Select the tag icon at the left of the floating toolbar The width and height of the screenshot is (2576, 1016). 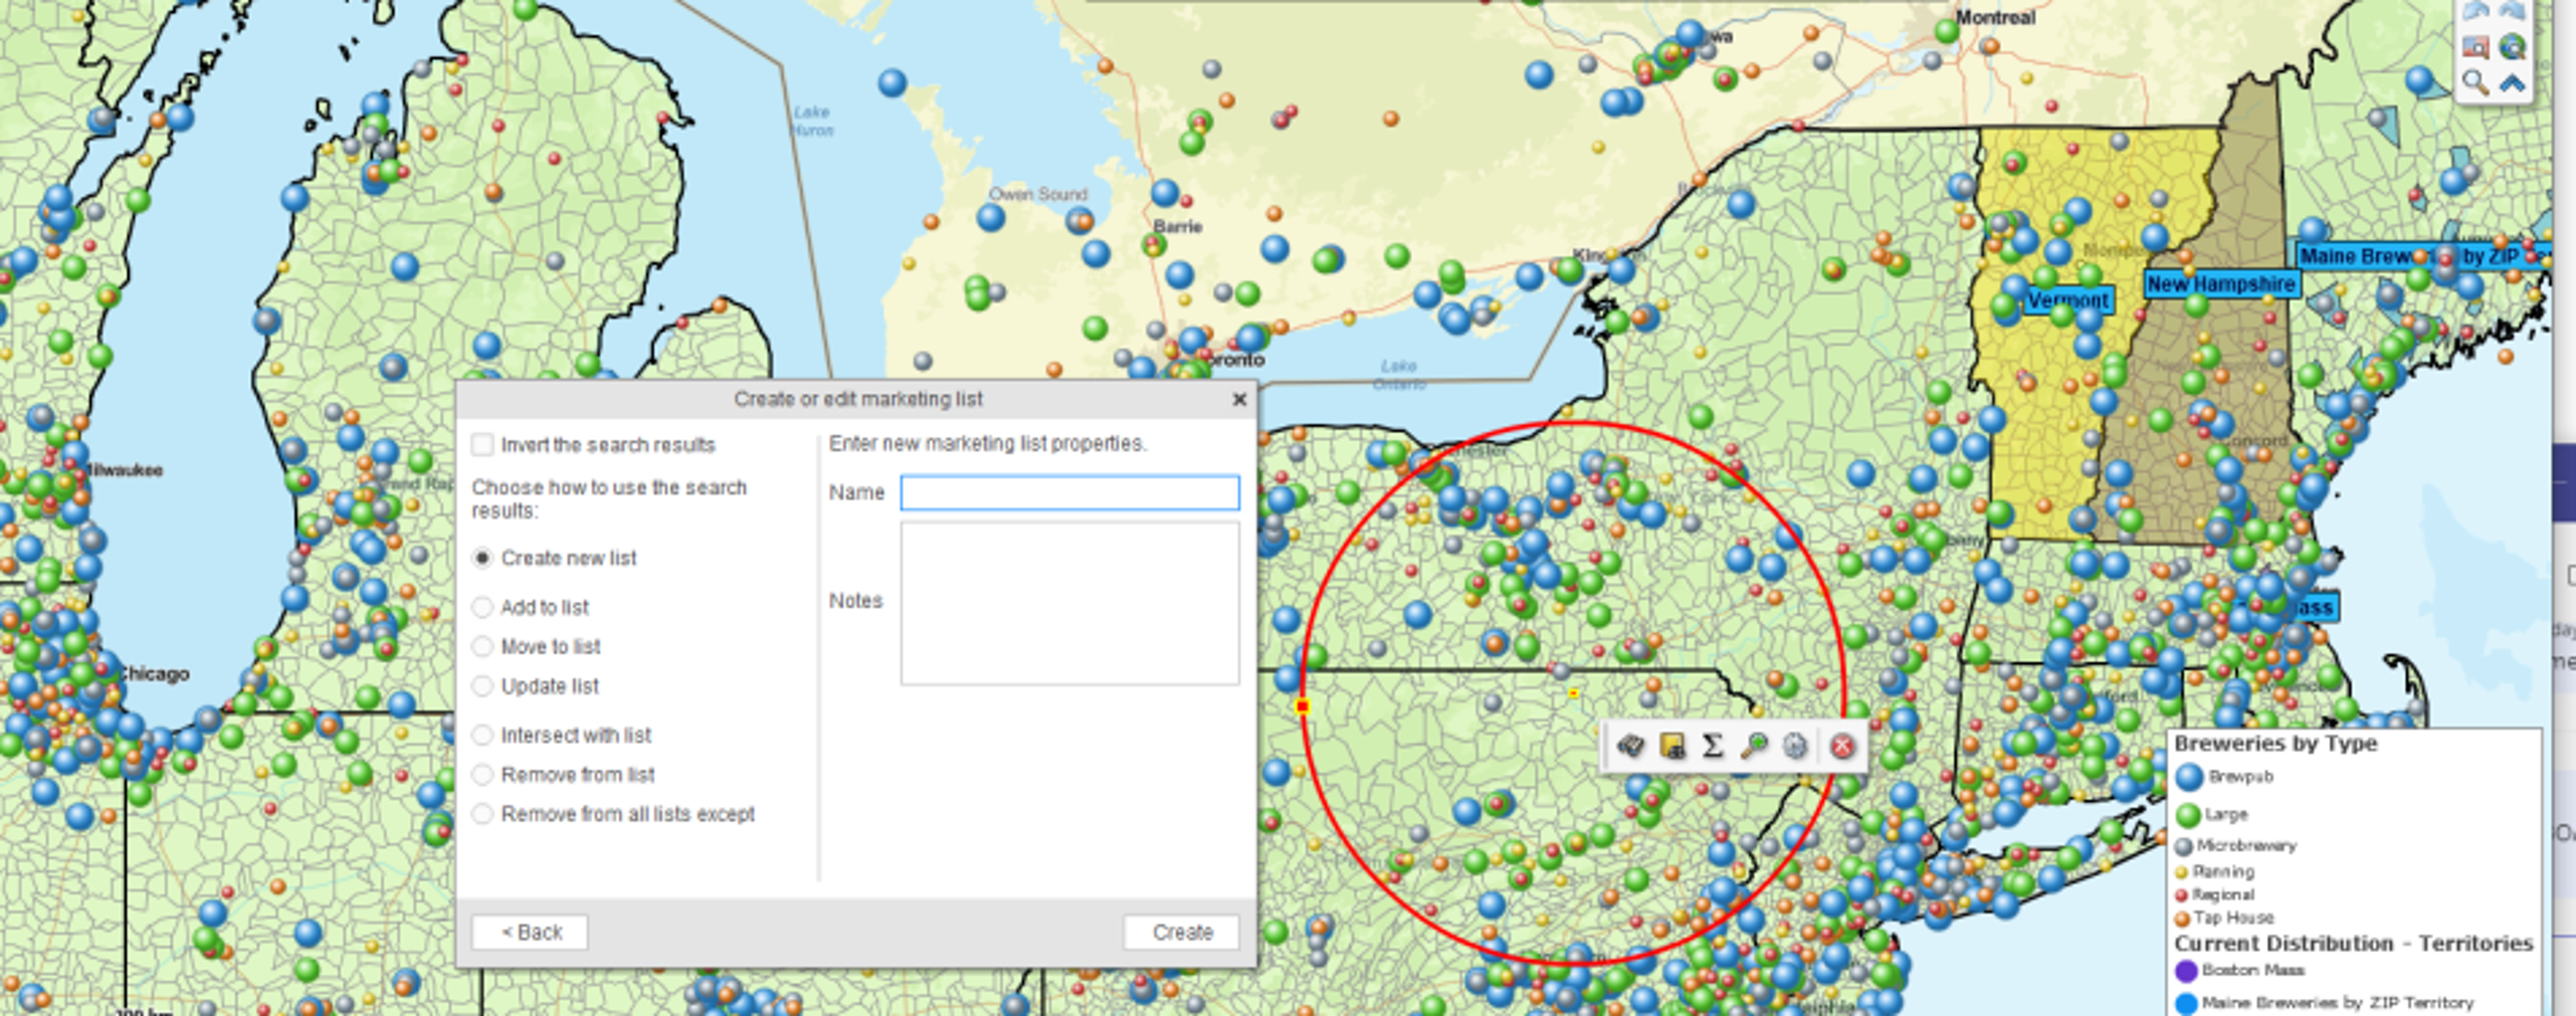point(1631,746)
